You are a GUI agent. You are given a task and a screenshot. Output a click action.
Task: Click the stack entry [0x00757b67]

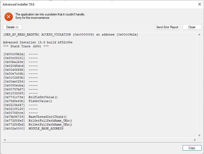[x=20, y=89]
